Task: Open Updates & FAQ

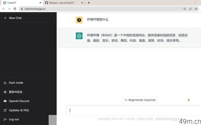Action: (16, 110)
